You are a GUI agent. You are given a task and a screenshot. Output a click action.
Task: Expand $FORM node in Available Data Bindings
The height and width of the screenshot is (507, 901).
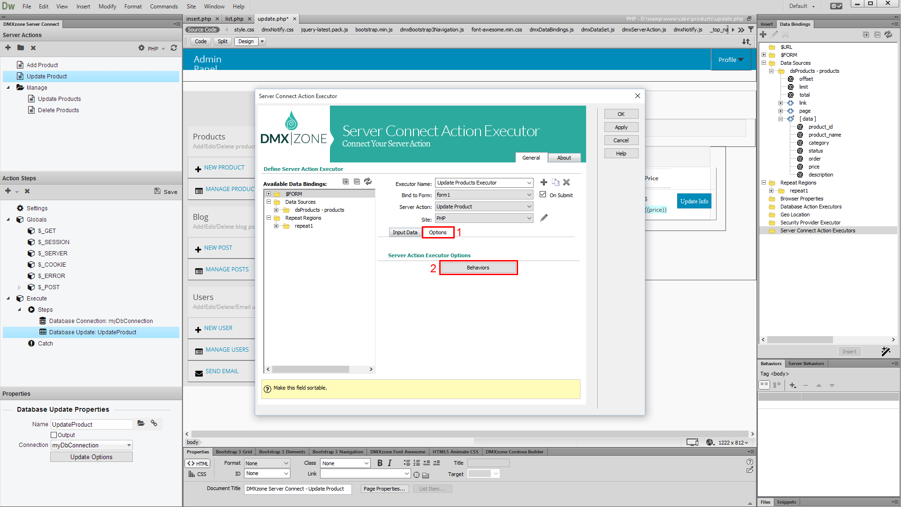click(x=269, y=194)
